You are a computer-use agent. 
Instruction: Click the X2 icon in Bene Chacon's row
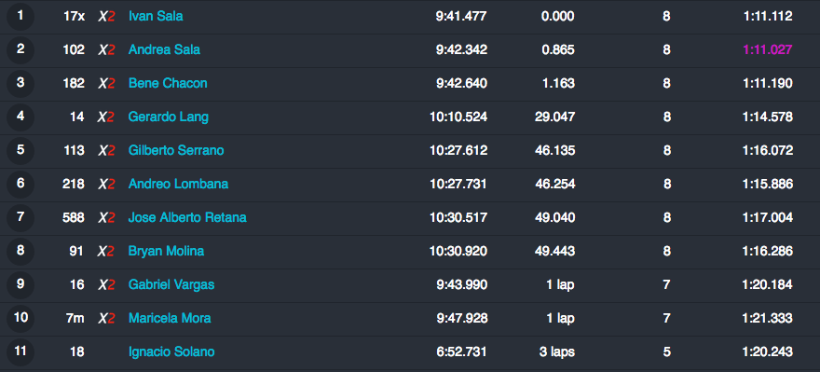coord(106,83)
